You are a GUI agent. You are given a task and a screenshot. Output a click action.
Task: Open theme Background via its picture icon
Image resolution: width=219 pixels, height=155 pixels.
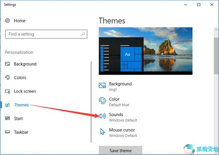click(102, 85)
